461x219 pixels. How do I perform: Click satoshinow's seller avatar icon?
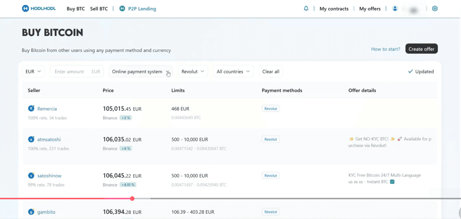pos(31,175)
